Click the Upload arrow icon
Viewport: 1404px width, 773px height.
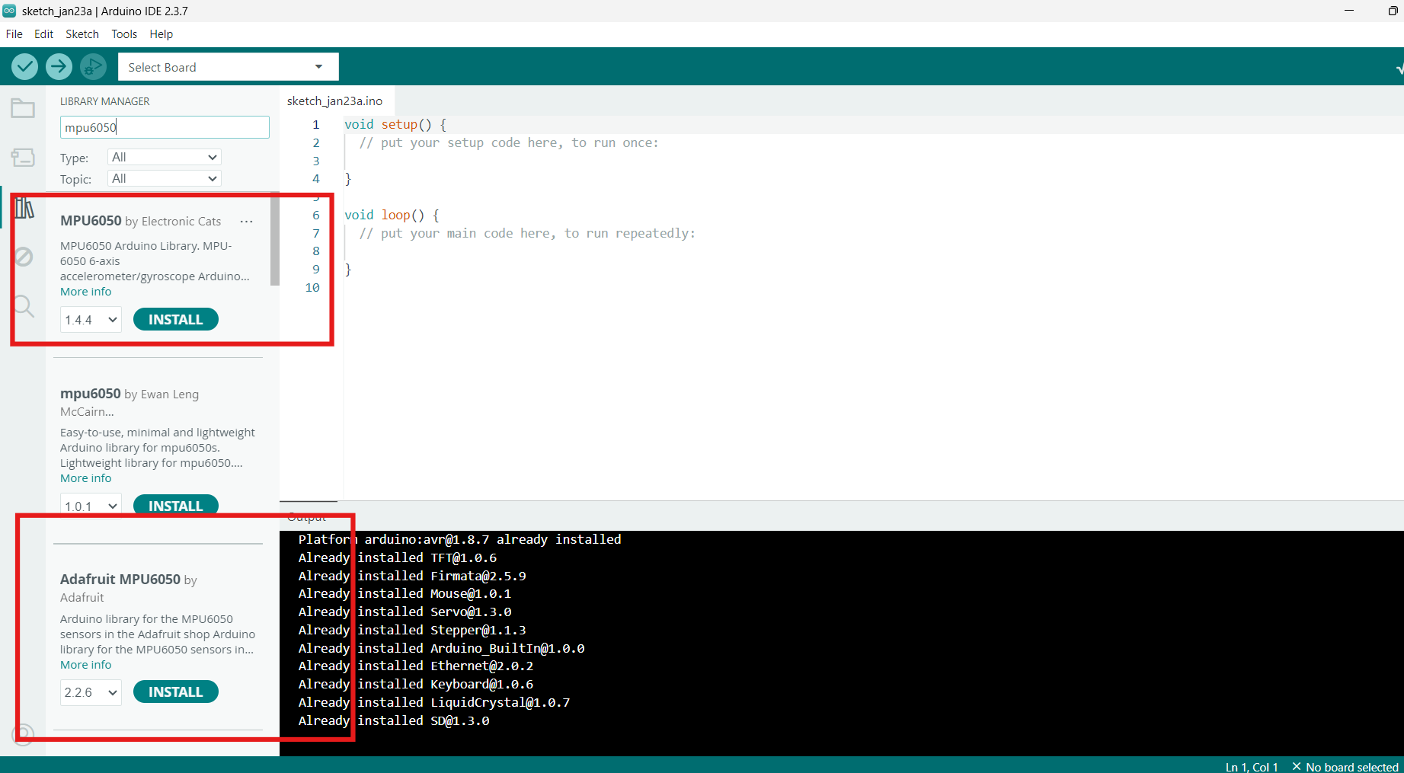pyautogui.click(x=59, y=66)
